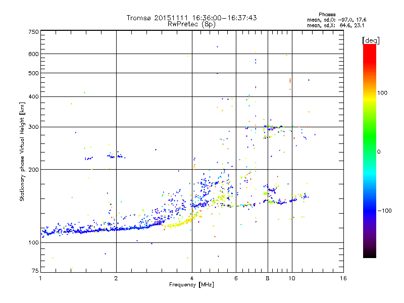This screenshot has width=404, height=303.
Task: Click the x-axis tick label '6'
Action: pyautogui.click(x=236, y=278)
